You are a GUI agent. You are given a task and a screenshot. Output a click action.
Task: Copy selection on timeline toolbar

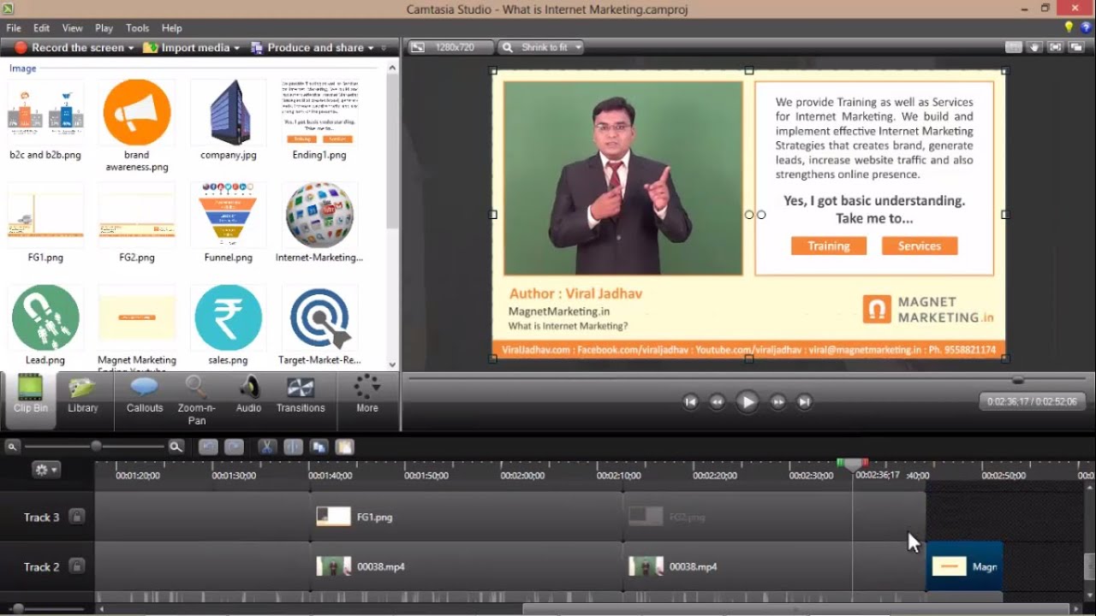coord(319,447)
